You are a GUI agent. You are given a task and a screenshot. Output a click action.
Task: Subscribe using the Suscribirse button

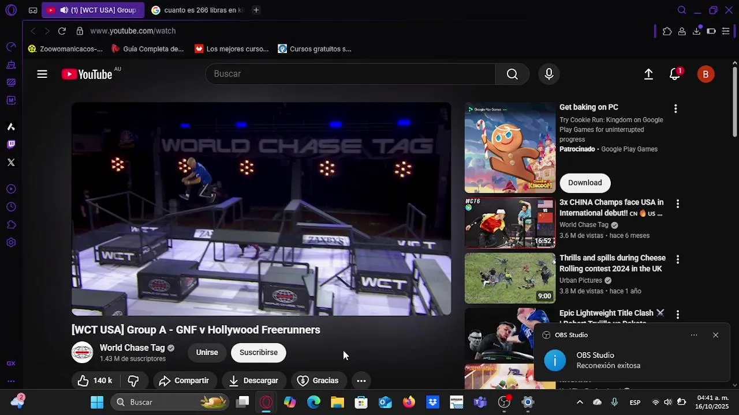point(259,352)
